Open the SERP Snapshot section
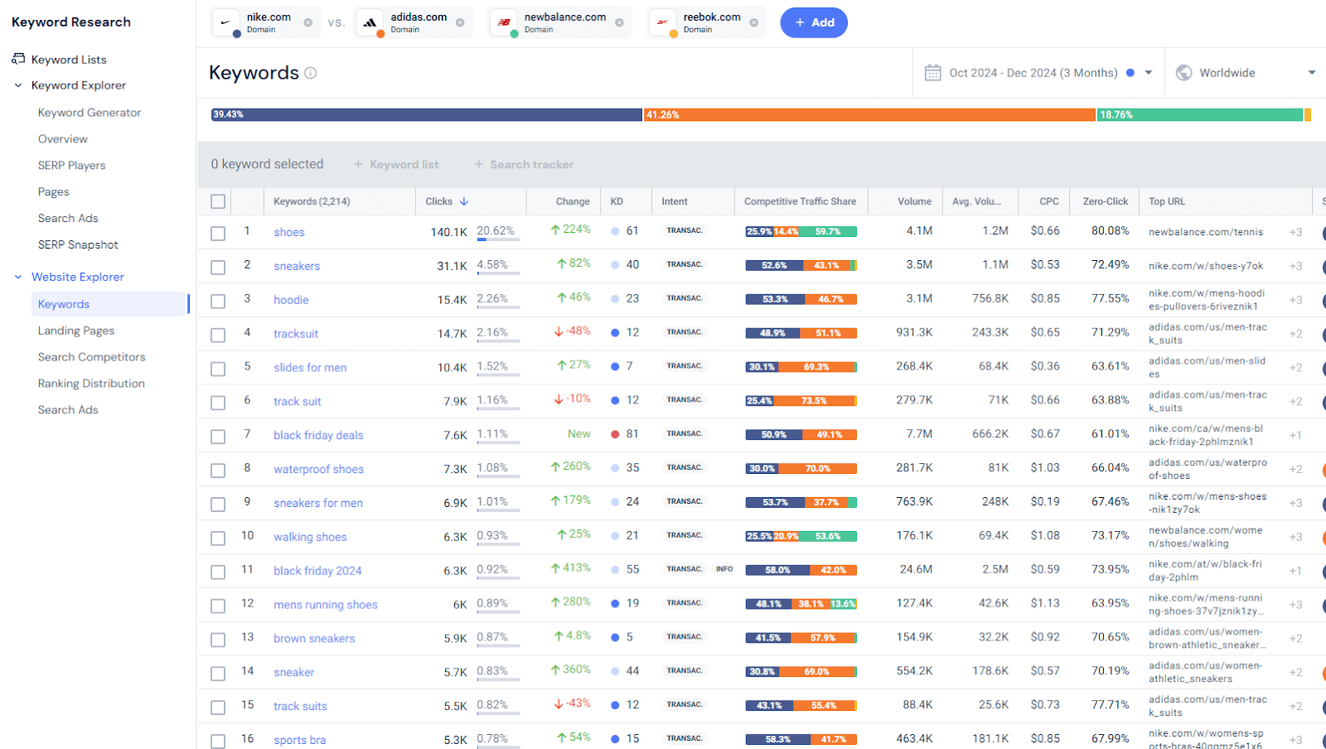The height and width of the screenshot is (749, 1326). [x=77, y=244]
